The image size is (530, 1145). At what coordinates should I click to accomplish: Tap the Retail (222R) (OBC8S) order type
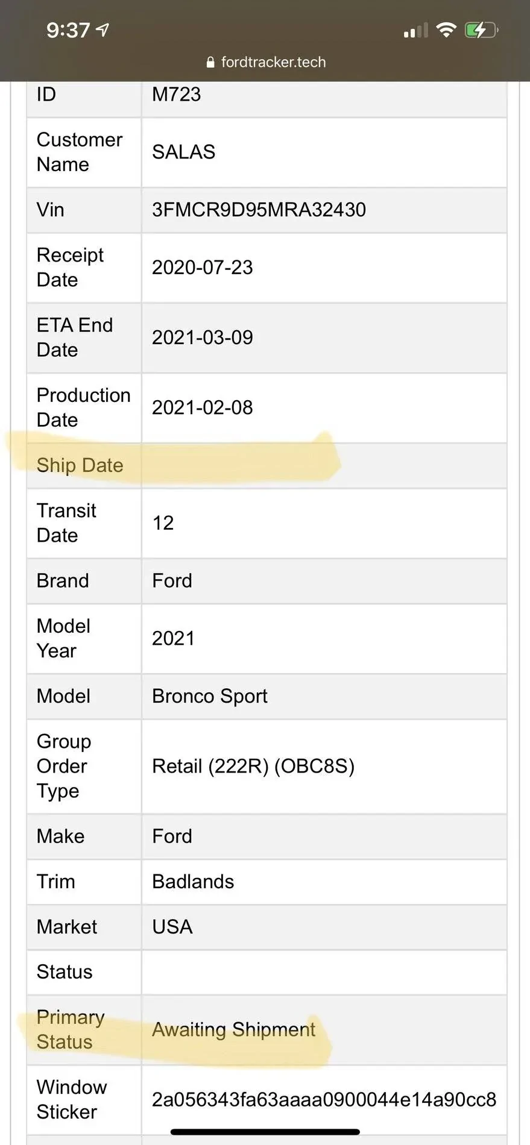click(253, 766)
